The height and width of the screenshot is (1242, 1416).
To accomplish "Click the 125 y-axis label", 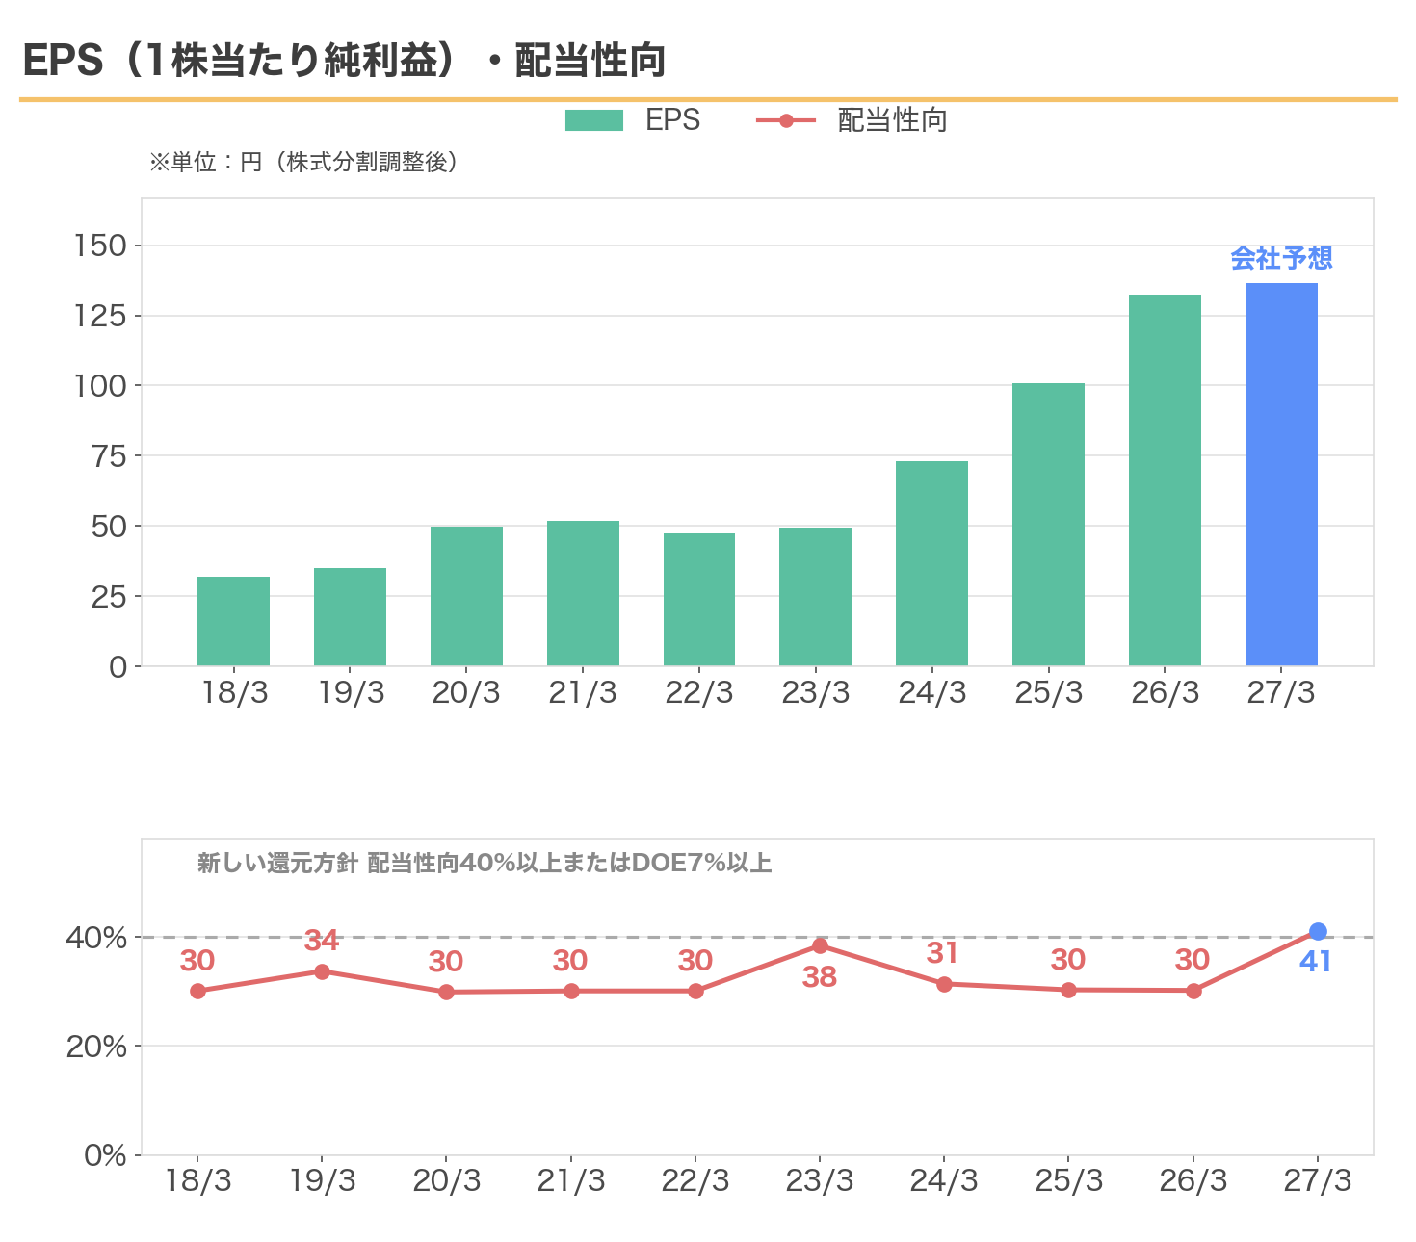I will (100, 316).
